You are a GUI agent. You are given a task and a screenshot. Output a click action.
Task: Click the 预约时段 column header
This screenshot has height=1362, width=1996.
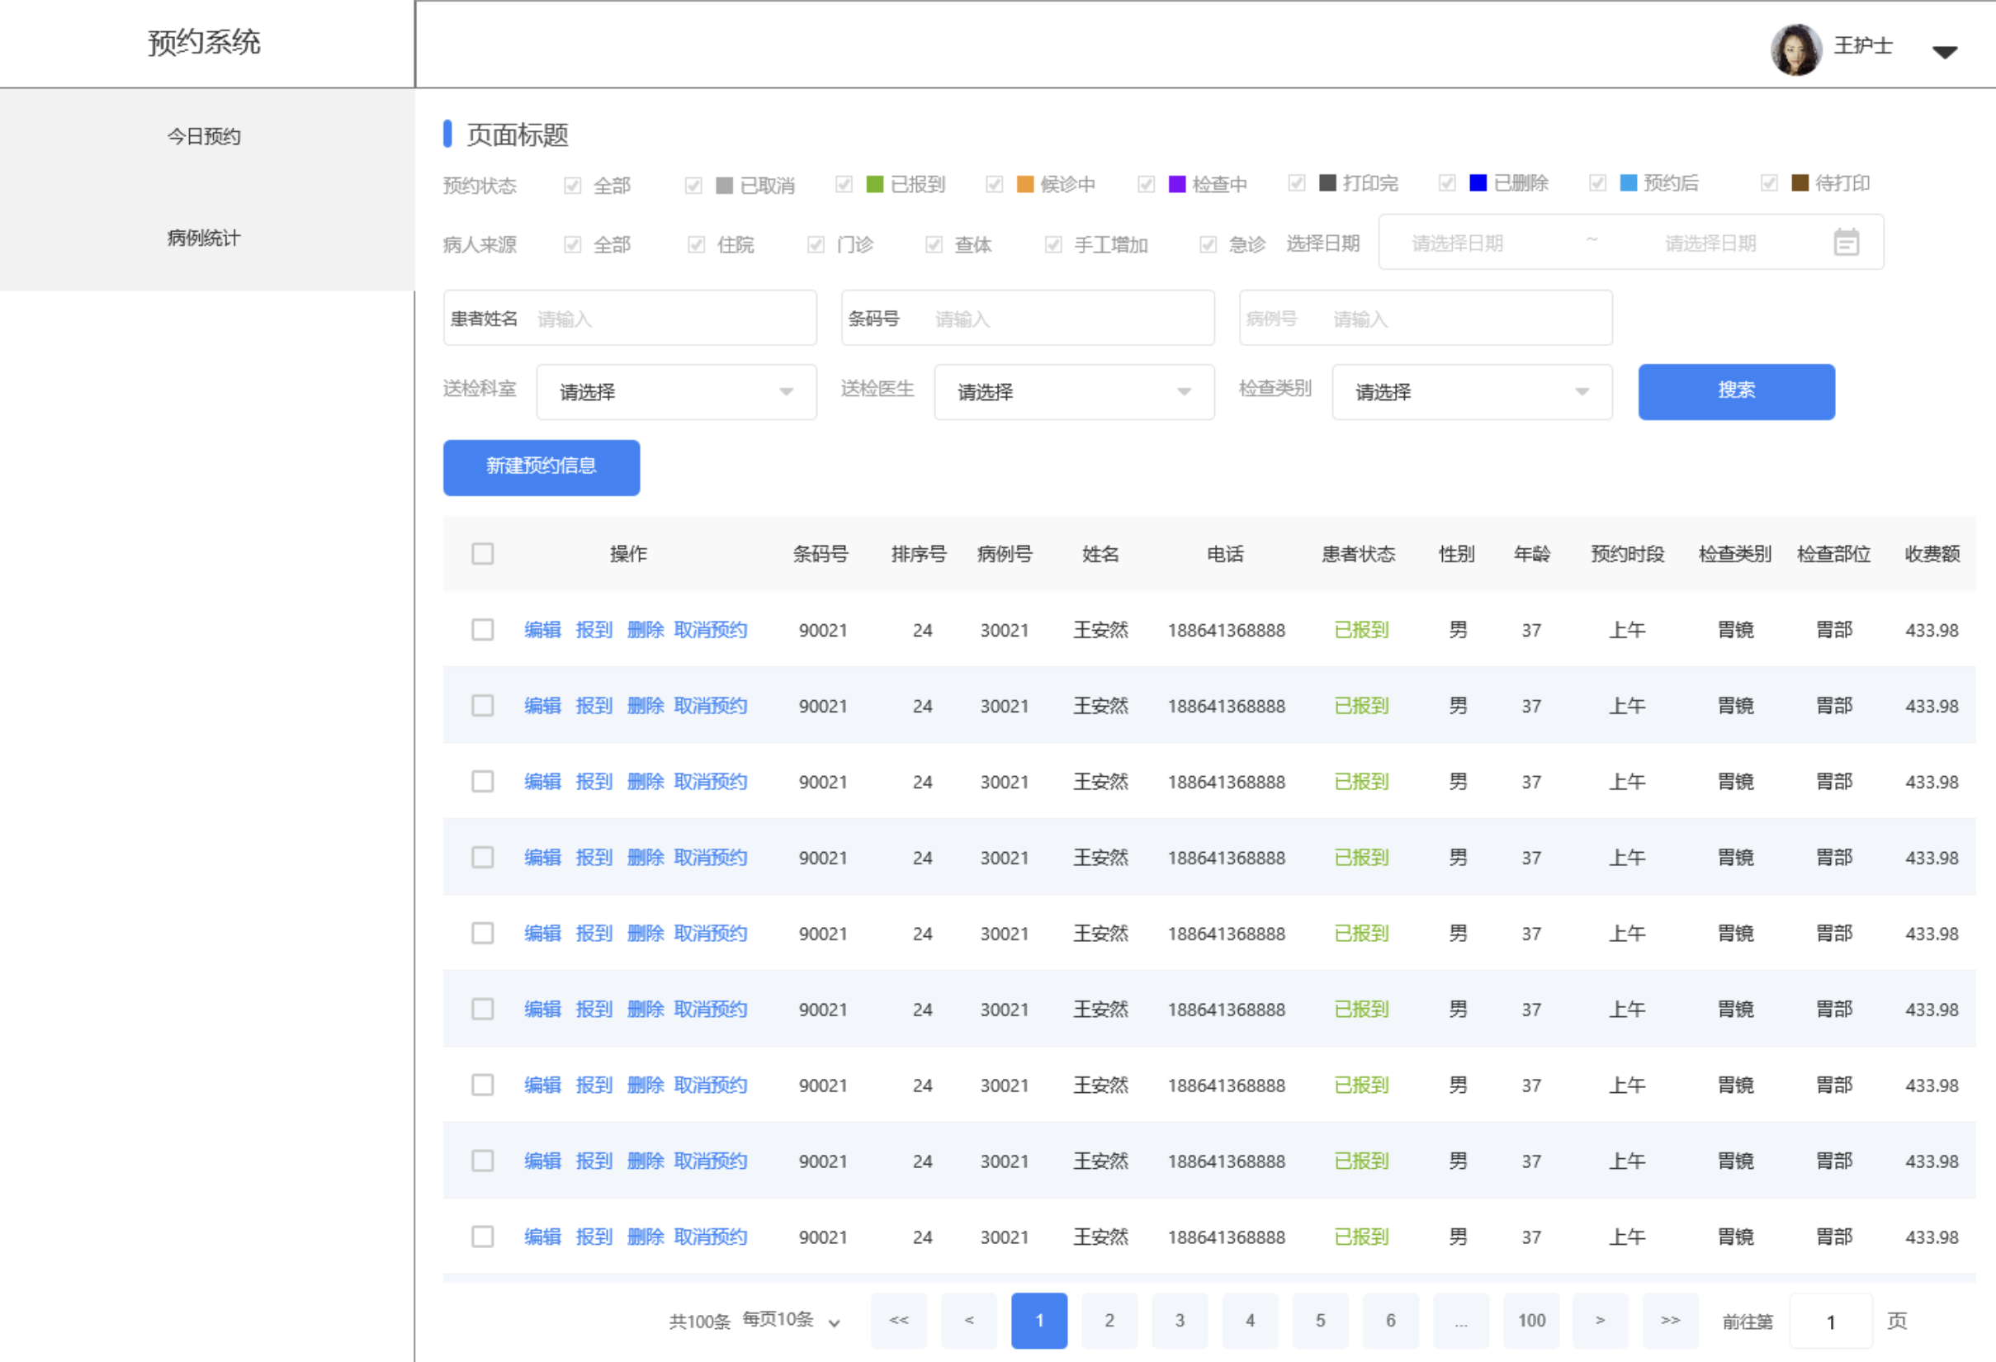point(1628,554)
